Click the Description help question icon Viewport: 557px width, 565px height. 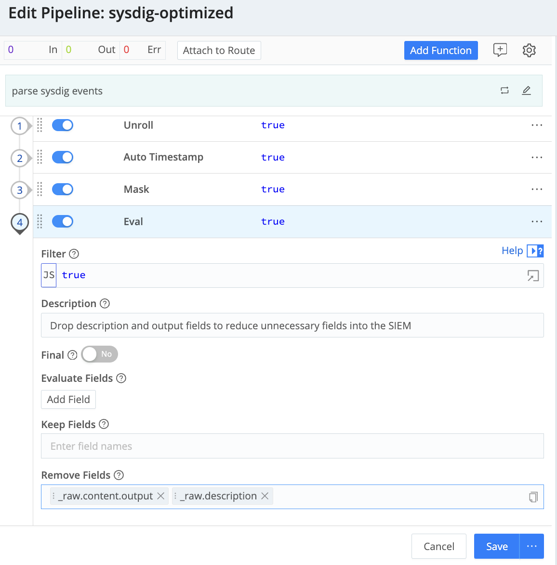pyautogui.click(x=105, y=304)
